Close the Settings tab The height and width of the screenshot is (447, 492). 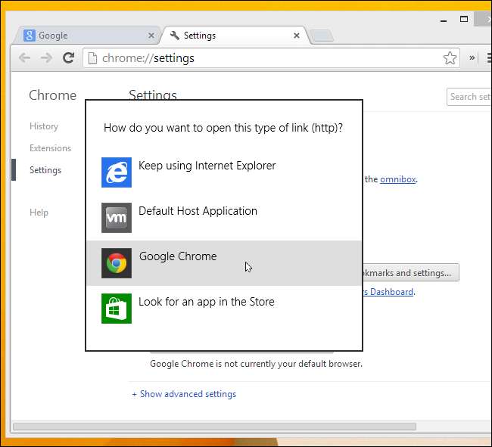pos(297,36)
